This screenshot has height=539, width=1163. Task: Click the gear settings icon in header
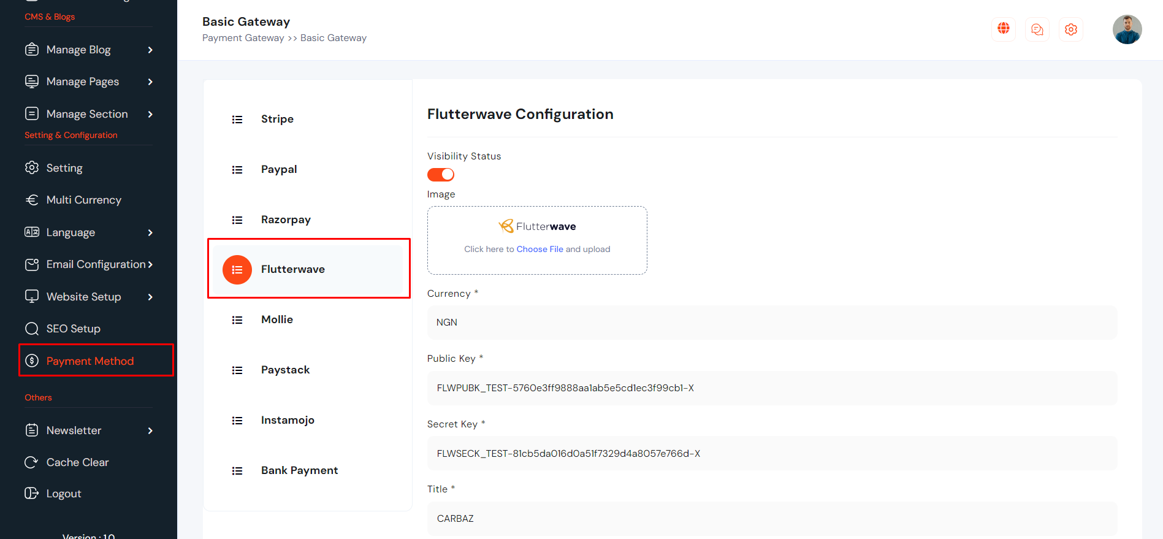tap(1070, 29)
